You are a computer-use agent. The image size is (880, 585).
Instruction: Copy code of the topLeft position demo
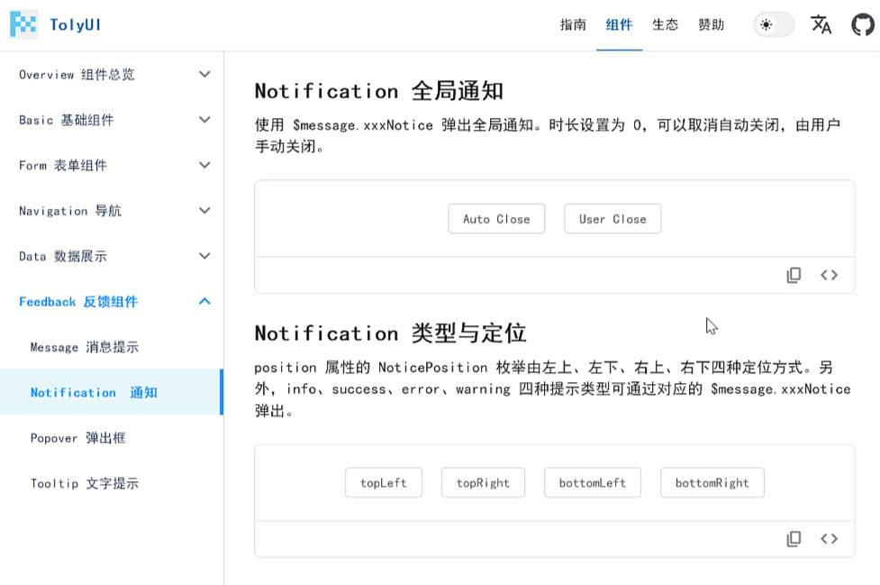point(794,539)
